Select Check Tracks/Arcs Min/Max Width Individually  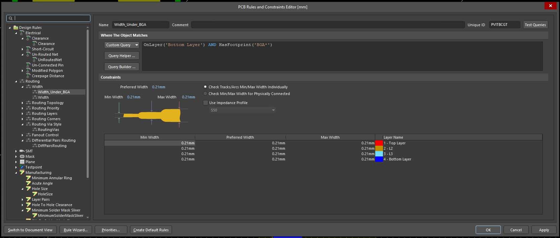205,87
